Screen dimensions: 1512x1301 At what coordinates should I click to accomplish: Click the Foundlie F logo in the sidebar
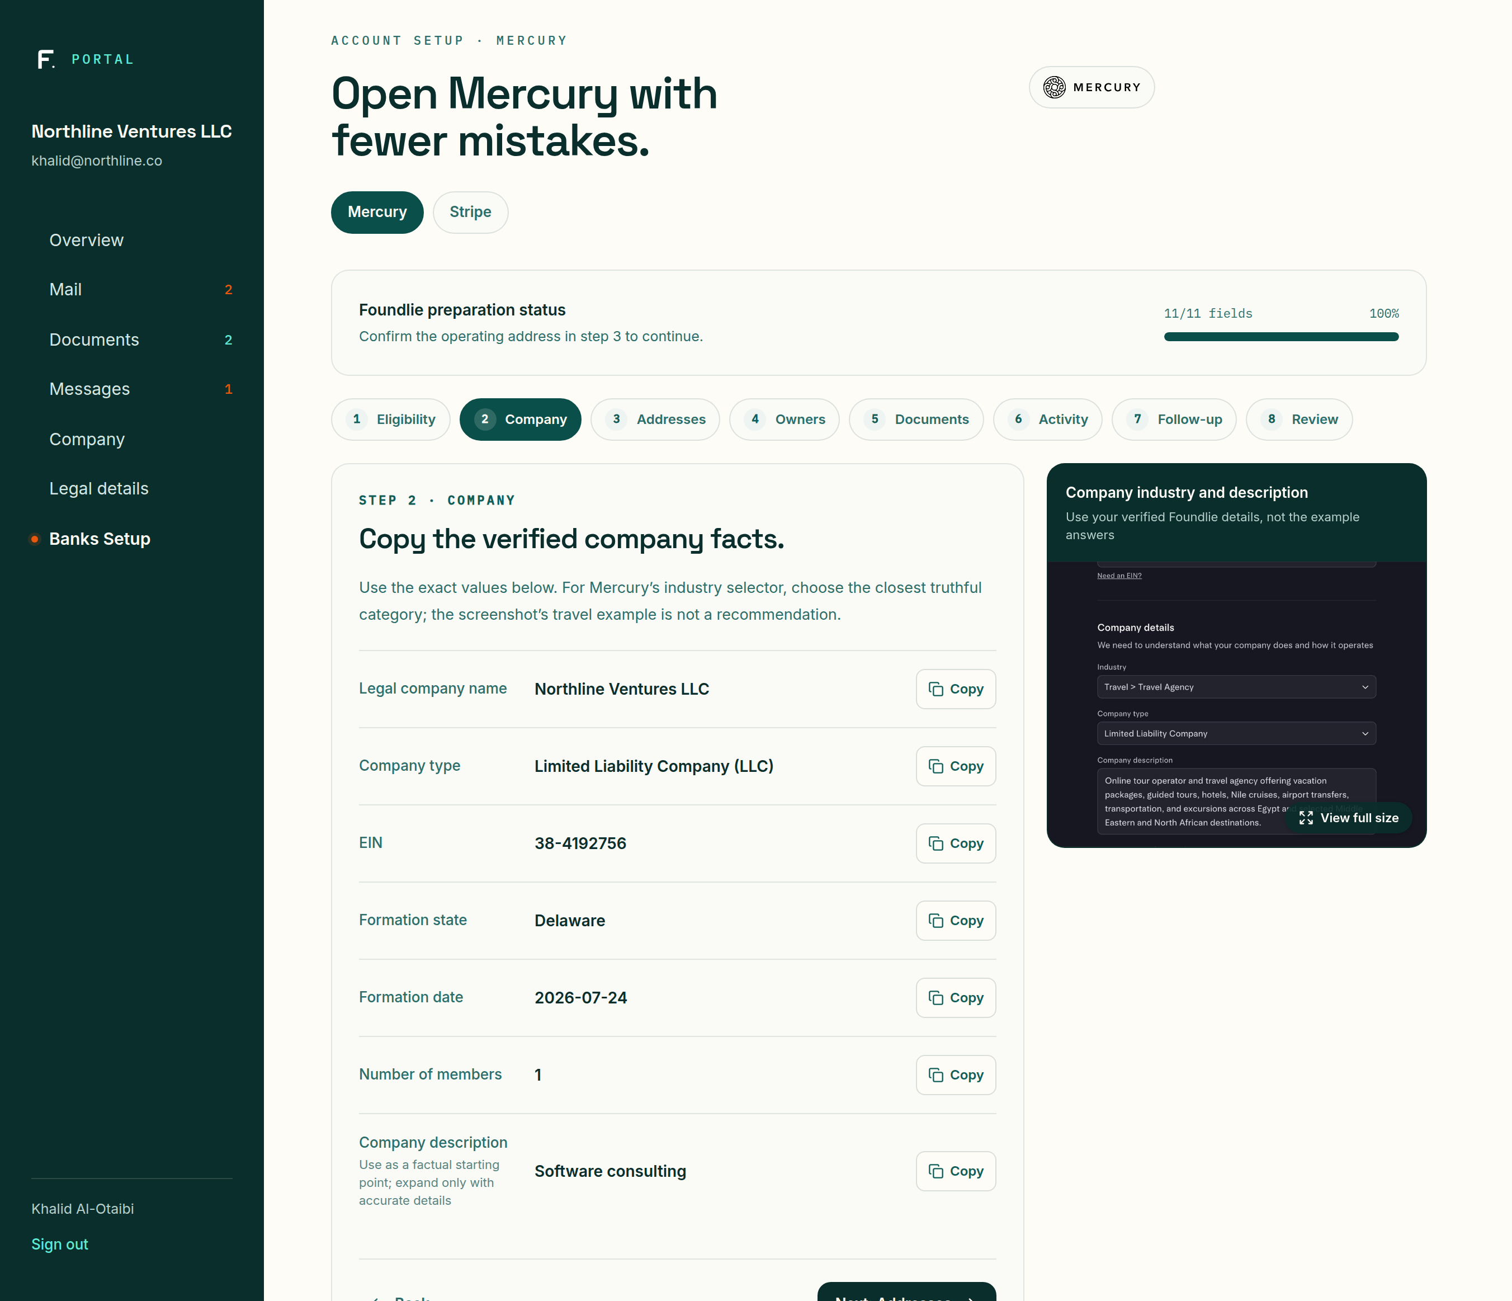pyautogui.click(x=46, y=59)
